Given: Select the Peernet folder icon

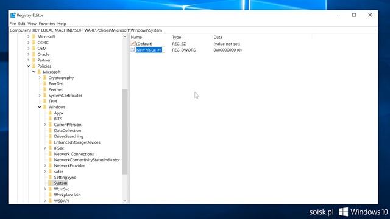Looking at the screenshot, I should point(44,89).
